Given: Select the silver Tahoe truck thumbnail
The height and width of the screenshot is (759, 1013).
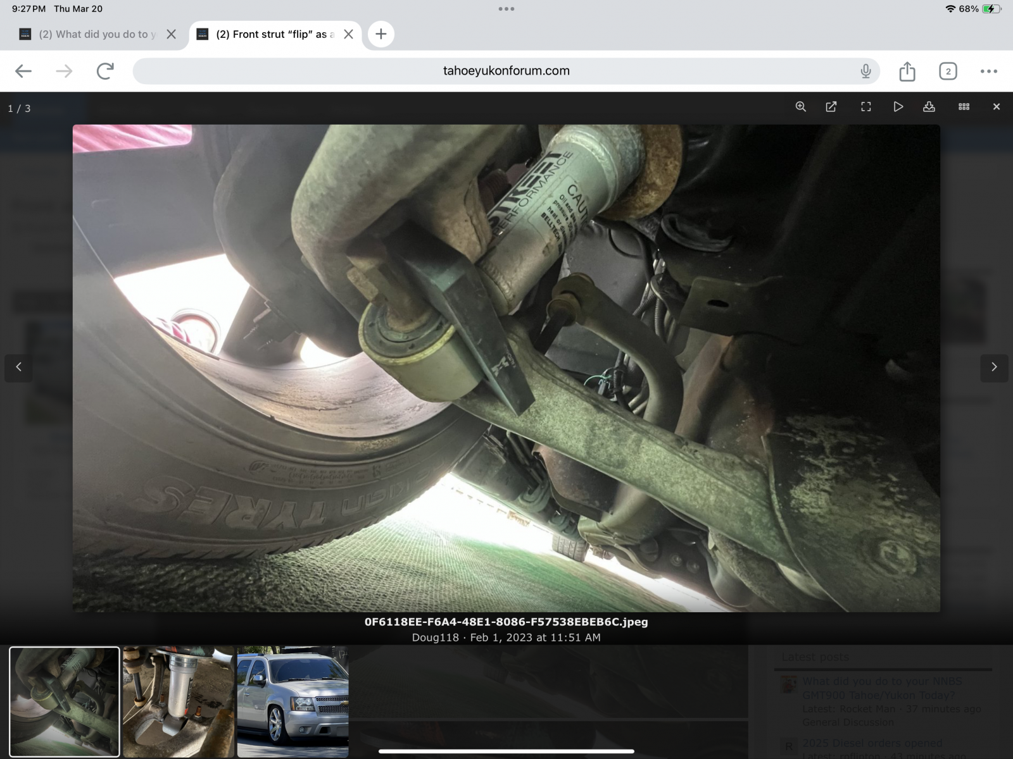Looking at the screenshot, I should (x=293, y=701).
